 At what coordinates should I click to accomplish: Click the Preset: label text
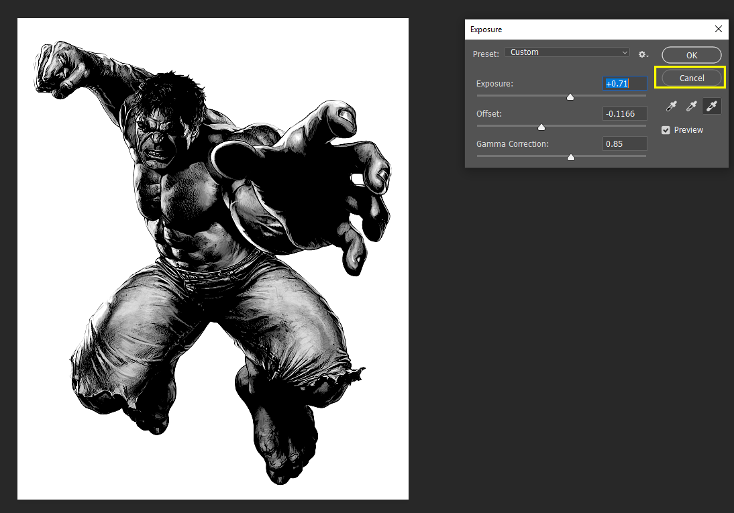[486, 54]
